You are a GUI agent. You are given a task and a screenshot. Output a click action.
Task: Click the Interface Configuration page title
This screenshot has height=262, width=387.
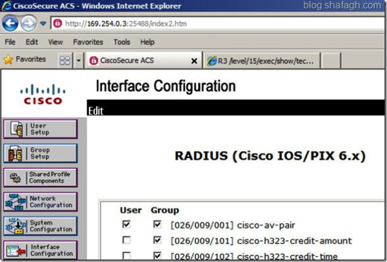click(166, 86)
